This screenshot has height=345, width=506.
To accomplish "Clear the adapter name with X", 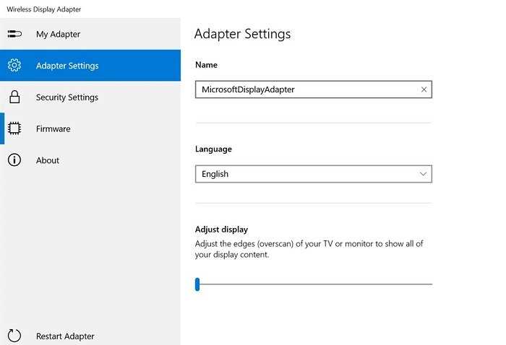I will click(x=424, y=89).
